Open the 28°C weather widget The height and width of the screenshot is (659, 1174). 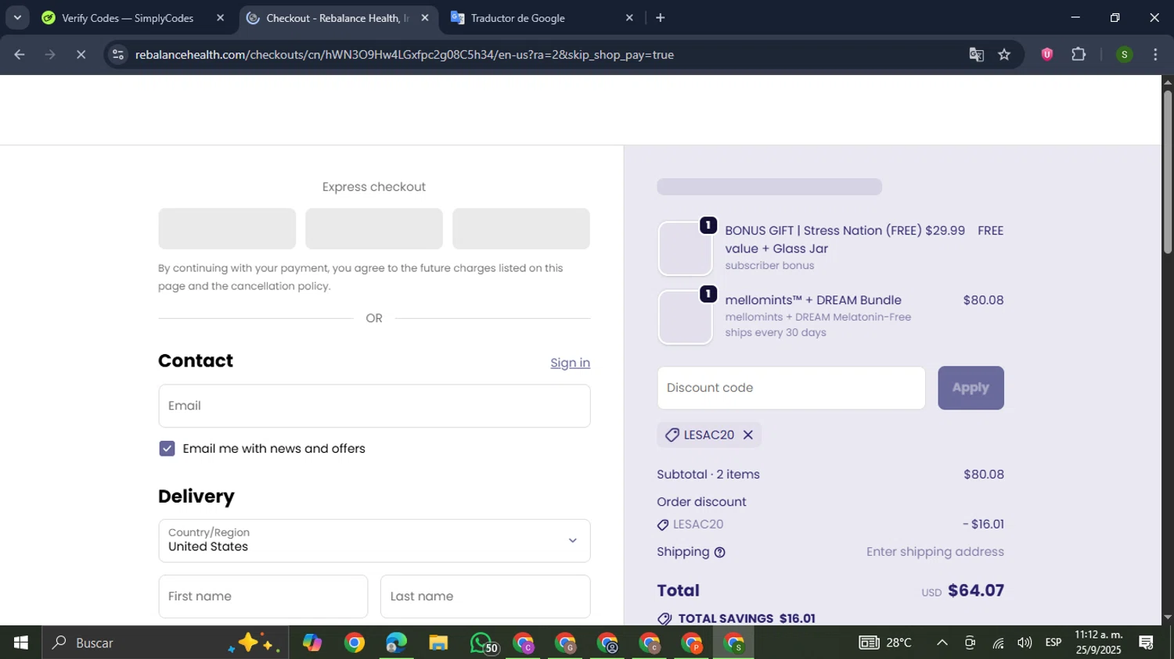click(886, 643)
